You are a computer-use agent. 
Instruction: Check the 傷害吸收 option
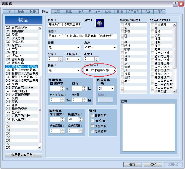click(92, 126)
